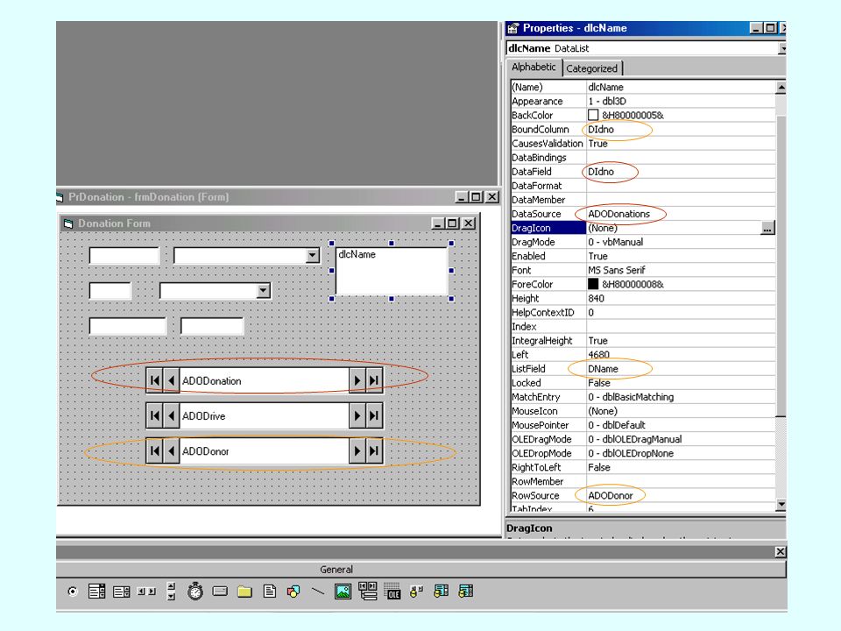The image size is (841, 631).
Task: Click last-record arrow on ADODrive control
Action: 374,415
